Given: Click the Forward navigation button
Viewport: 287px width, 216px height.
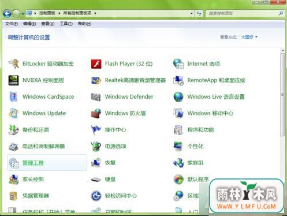Looking at the screenshot, I should [16, 13].
